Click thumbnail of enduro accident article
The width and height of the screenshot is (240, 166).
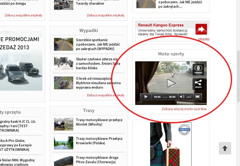coord(64,83)
